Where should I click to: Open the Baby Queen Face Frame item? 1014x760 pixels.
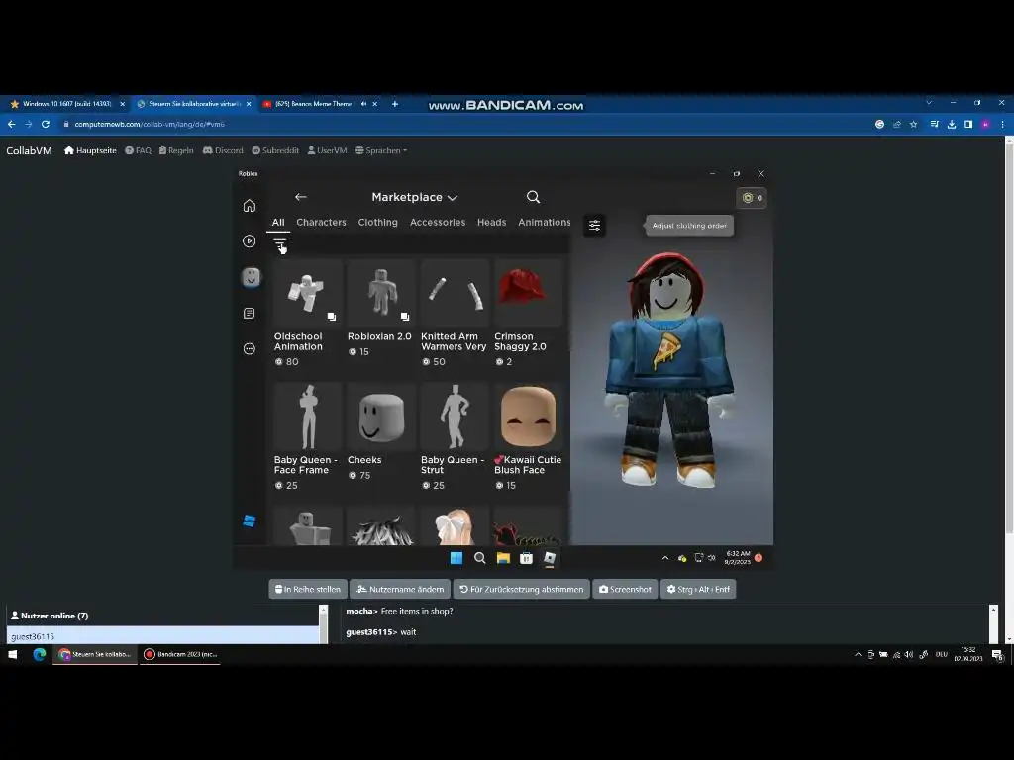[x=307, y=436]
